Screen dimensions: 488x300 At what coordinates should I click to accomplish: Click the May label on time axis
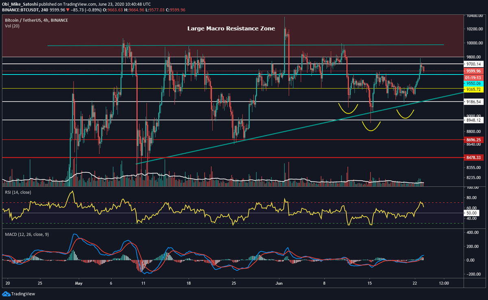(x=79, y=283)
